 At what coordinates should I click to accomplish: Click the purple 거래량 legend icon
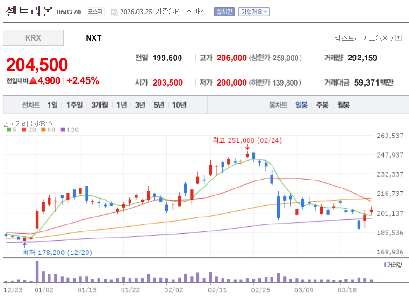pyautogui.click(x=385, y=265)
